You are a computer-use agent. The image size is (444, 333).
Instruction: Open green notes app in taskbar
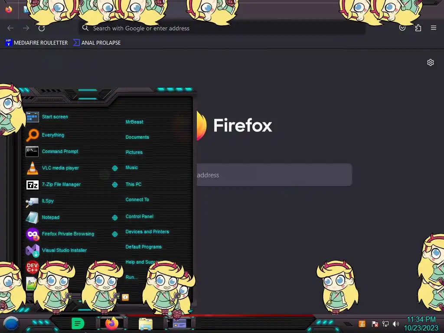tap(78, 323)
